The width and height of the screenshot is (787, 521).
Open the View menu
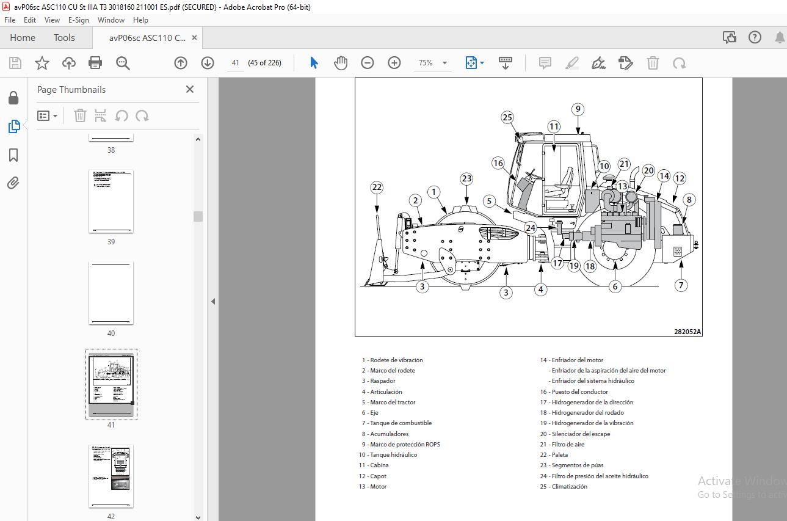52,20
